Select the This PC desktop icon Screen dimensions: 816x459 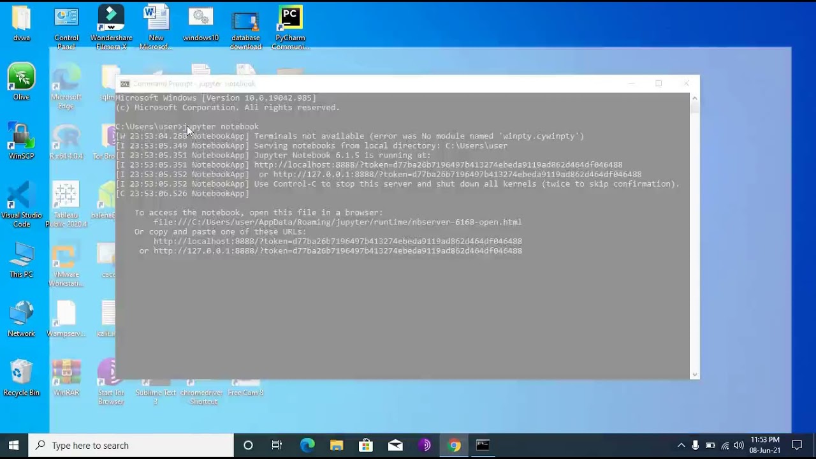(x=21, y=260)
